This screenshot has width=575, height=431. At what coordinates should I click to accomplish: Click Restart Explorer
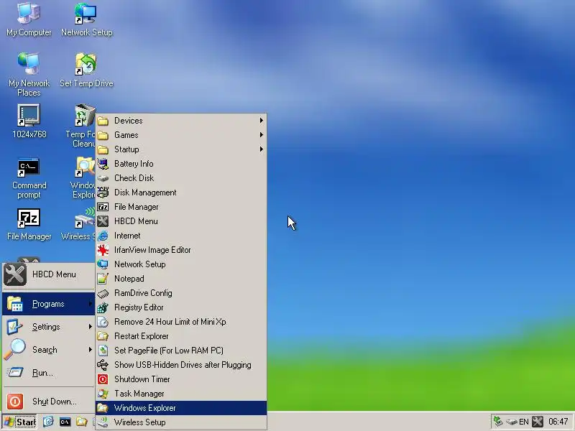(x=181, y=336)
